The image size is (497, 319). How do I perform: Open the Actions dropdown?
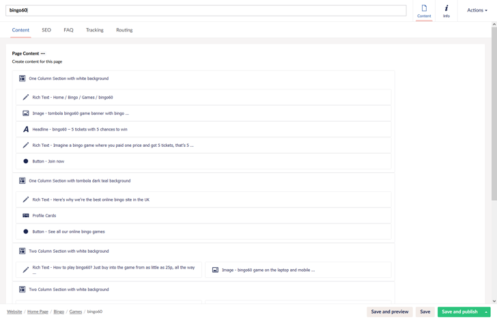tap(477, 10)
